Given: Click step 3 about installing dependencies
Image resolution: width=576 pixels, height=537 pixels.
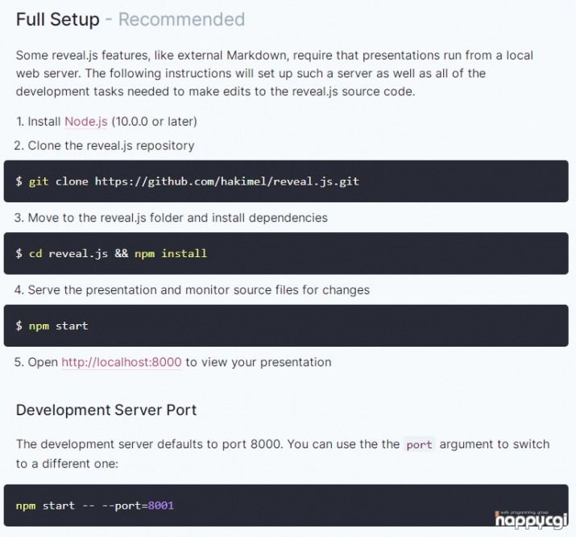Looking at the screenshot, I should [x=177, y=218].
